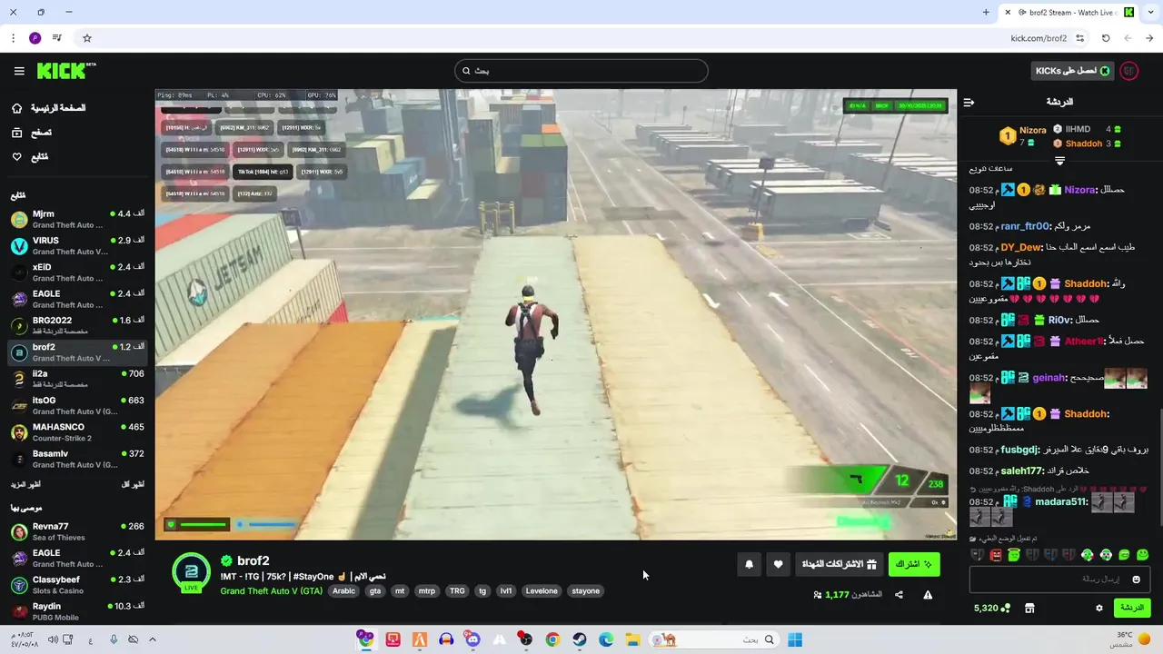Image resolution: width=1163 pixels, height=654 pixels.
Task: Report the stream with the warning icon
Action: pos(928,595)
